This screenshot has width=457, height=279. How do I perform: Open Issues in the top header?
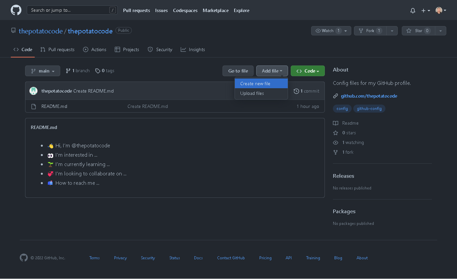click(162, 11)
